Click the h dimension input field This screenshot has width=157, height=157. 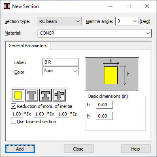point(104,116)
